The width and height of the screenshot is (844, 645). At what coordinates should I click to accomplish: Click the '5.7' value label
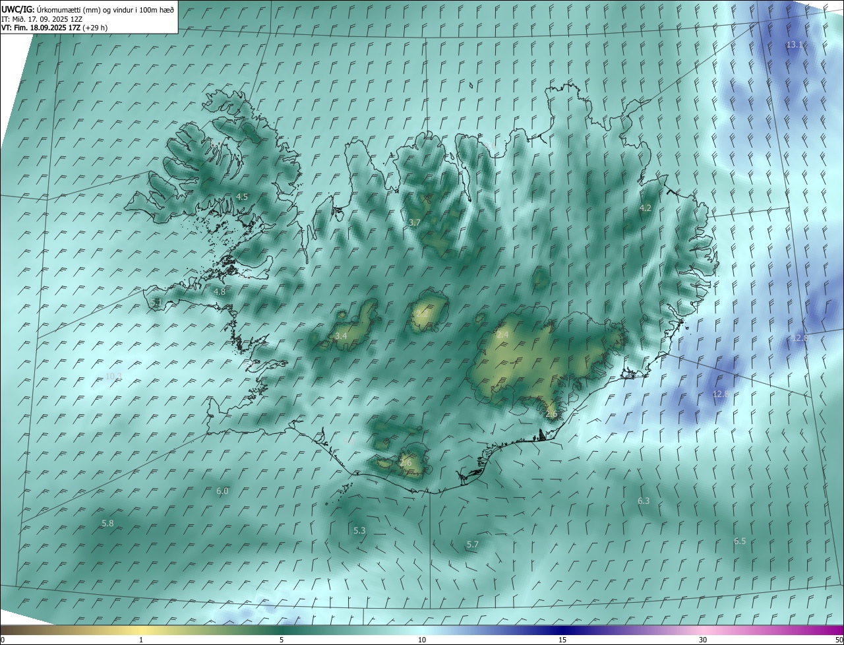pyautogui.click(x=472, y=545)
